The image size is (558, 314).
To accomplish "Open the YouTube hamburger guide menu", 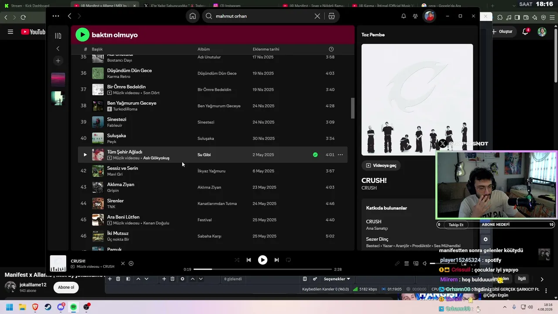I will click(x=10, y=32).
